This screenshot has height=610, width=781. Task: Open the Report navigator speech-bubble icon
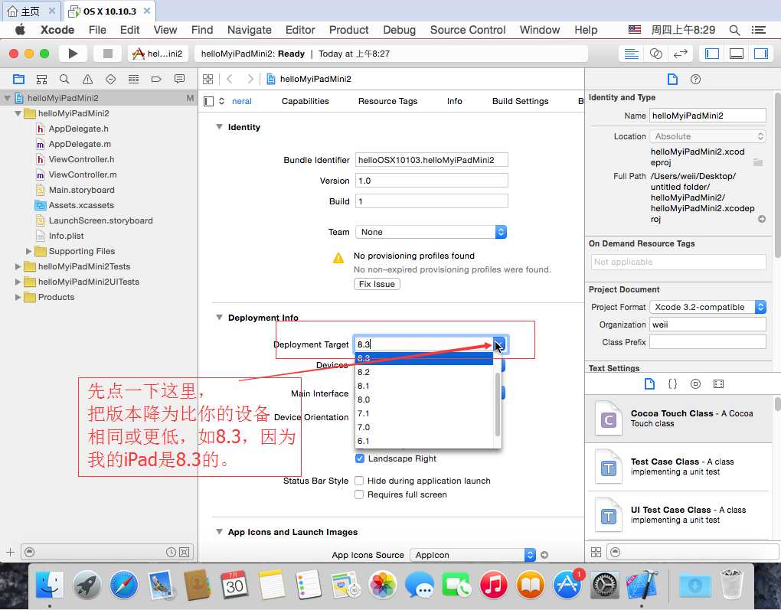[x=179, y=79]
